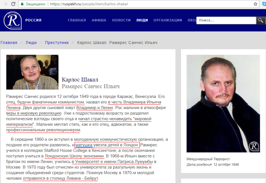
Task: Open the Skype extension icon
Action: point(264,4)
